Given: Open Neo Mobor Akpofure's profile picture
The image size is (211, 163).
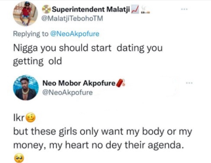Looking at the screenshot, I should (x=26, y=89).
